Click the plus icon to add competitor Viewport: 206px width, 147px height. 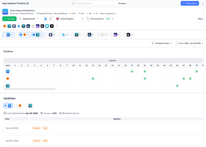[57, 26]
